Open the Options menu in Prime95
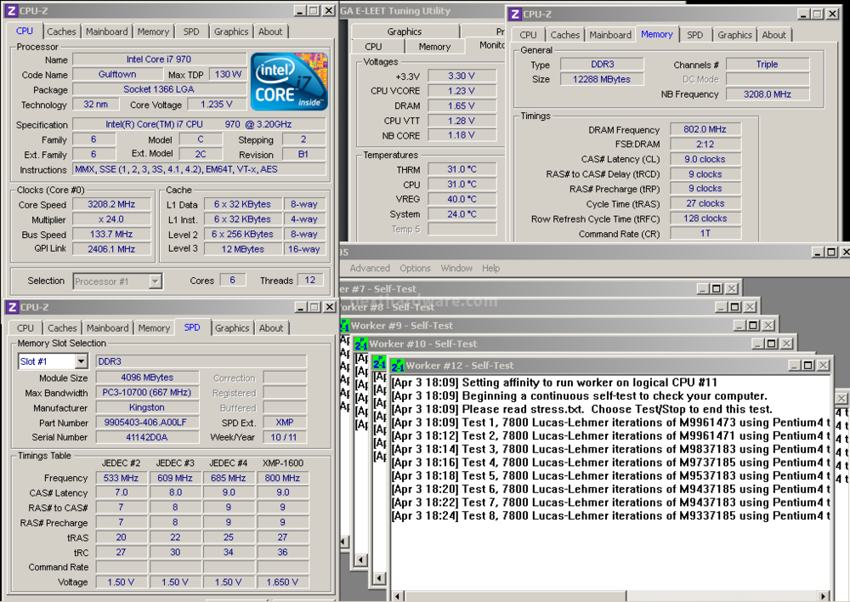The image size is (850, 602). 416,268
